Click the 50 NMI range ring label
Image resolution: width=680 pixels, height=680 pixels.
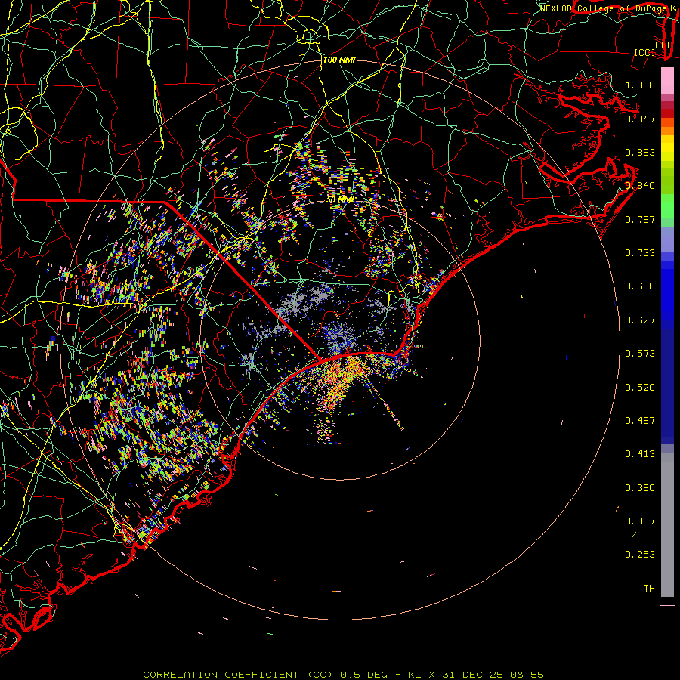pyautogui.click(x=340, y=200)
